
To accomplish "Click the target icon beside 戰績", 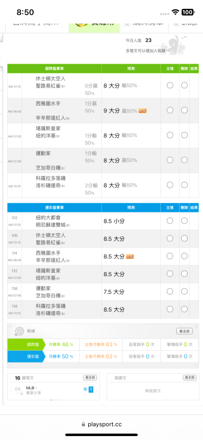I will point(19,332).
